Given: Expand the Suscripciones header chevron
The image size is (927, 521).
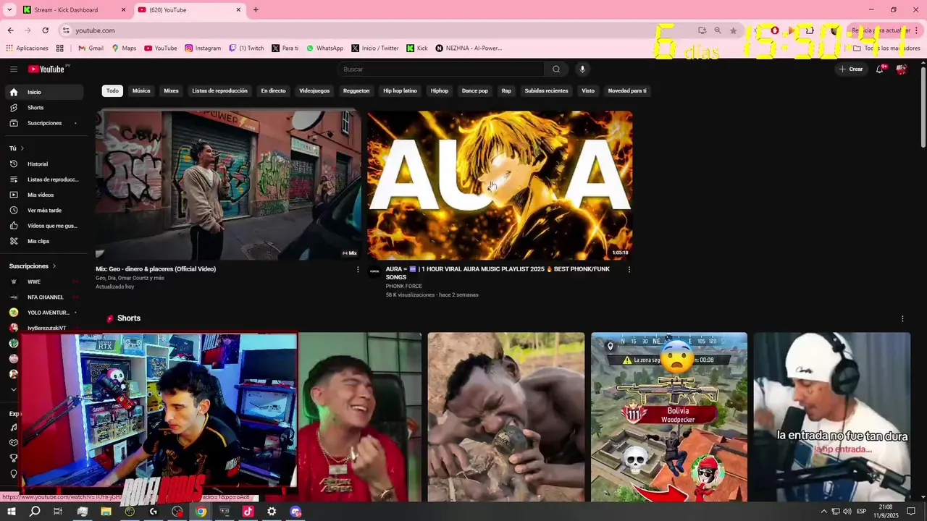Looking at the screenshot, I should tap(54, 266).
